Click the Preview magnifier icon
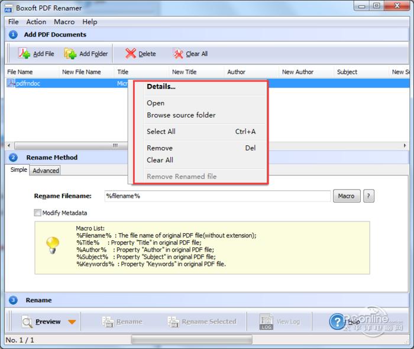The image size is (414, 349). coord(27,322)
